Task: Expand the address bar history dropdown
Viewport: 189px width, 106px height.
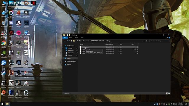Action: (144, 41)
